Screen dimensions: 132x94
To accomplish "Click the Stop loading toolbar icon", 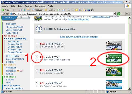I will coord(20,10).
